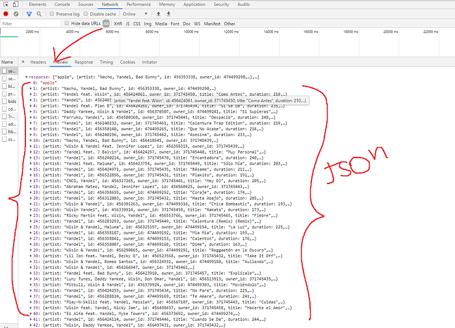Image resolution: width=455 pixels, height=328 pixels.
Task: Expand item 5 Si Supieras entry
Action: click(x=31, y=111)
